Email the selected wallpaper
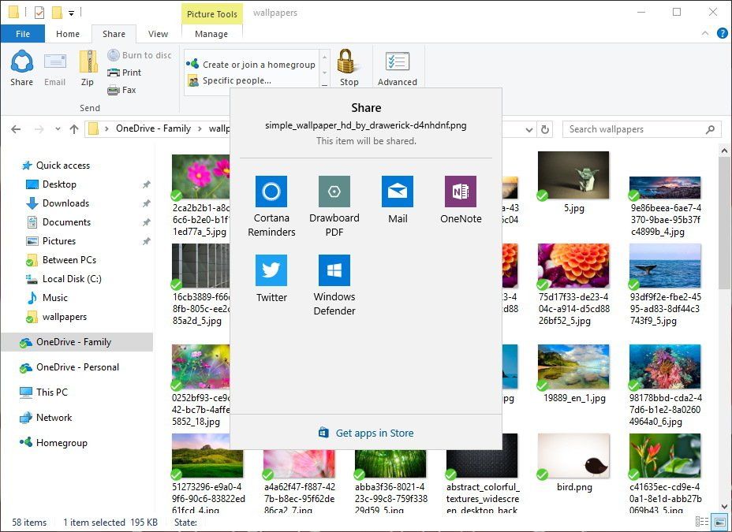Image resolution: width=732 pixels, height=532 pixels. click(x=54, y=67)
